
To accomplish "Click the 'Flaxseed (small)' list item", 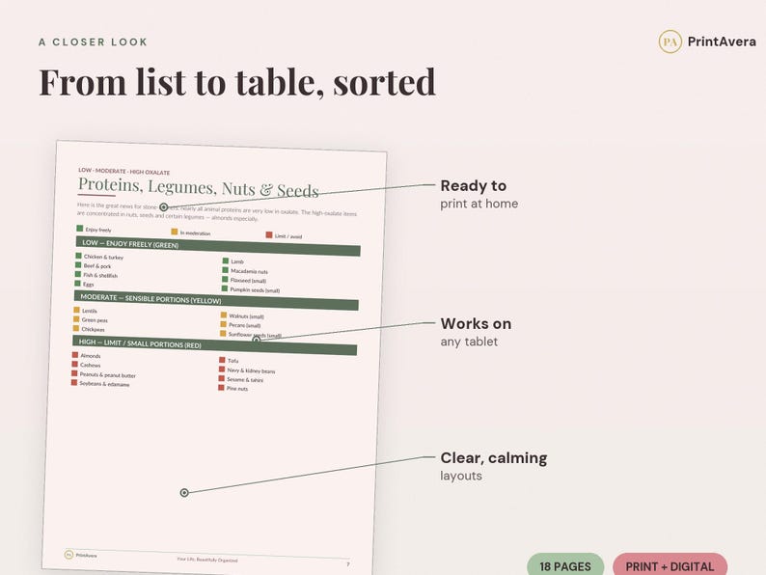I will [244, 280].
